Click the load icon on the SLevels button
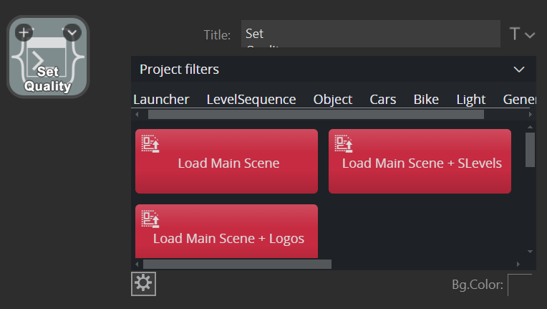The image size is (547, 309). [344, 143]
